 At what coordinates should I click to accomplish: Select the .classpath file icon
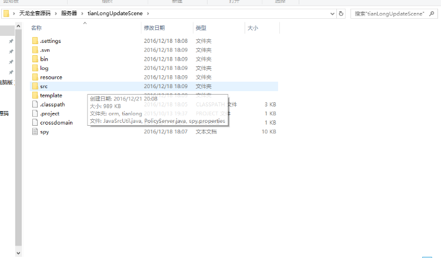35,105
